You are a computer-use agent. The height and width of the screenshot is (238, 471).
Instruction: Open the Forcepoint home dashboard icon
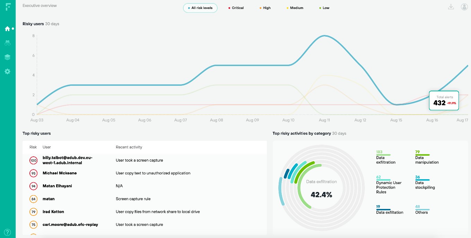[x=8, y=29]
